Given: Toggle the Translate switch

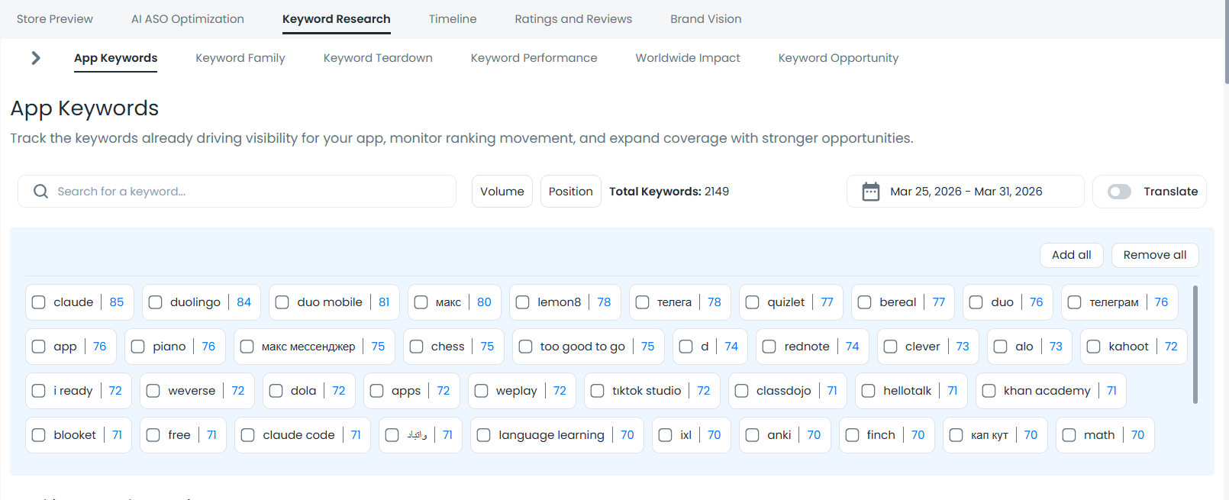Looking at the screenshot, I should pos(1119,192).
